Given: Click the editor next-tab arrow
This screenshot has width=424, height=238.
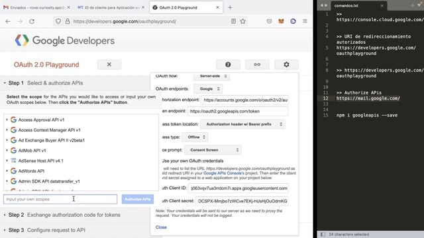Looking at the screenshot, I should (x=326, y=5).
